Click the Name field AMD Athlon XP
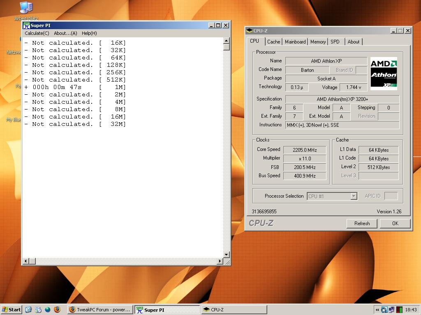 [326, 61]
